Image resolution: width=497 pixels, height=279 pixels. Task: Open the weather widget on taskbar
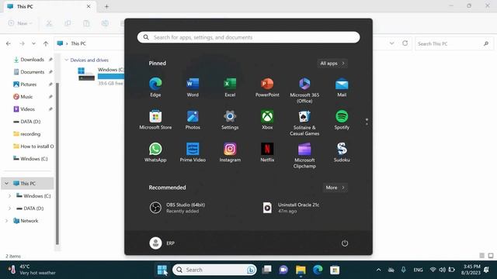tap(32, 270)
